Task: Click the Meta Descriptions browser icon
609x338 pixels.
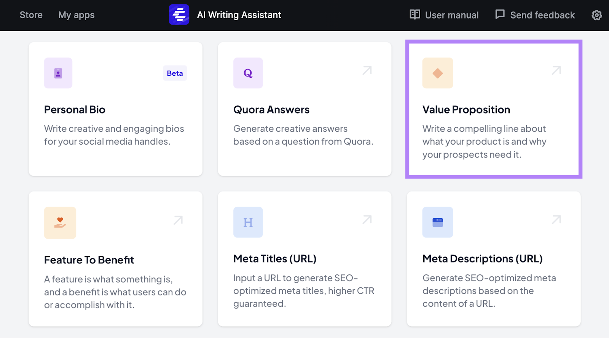Action: point(437,223)
